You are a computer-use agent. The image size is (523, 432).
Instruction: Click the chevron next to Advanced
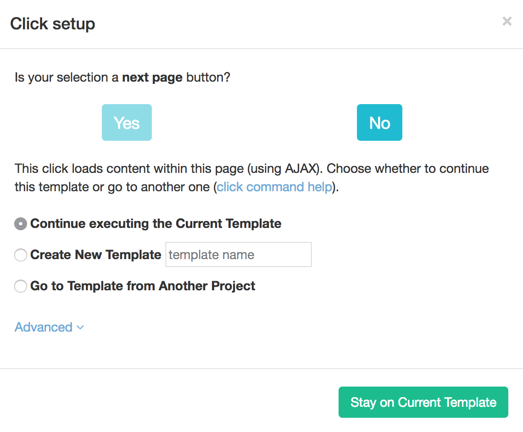pyautogui.click(x=80, y=327)
